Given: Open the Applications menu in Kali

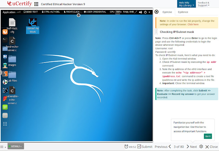Looking at the screenshot, I should coord(9,12).
